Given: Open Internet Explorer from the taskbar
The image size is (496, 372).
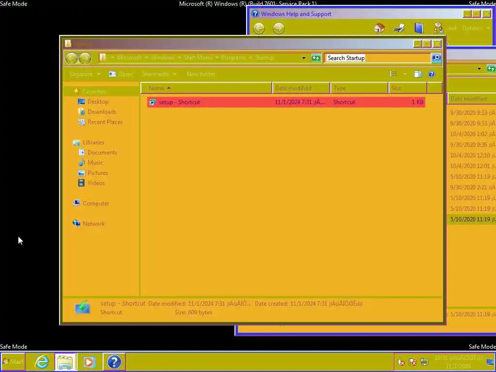Looking at the screenshot, I should [x=42, y=361].
